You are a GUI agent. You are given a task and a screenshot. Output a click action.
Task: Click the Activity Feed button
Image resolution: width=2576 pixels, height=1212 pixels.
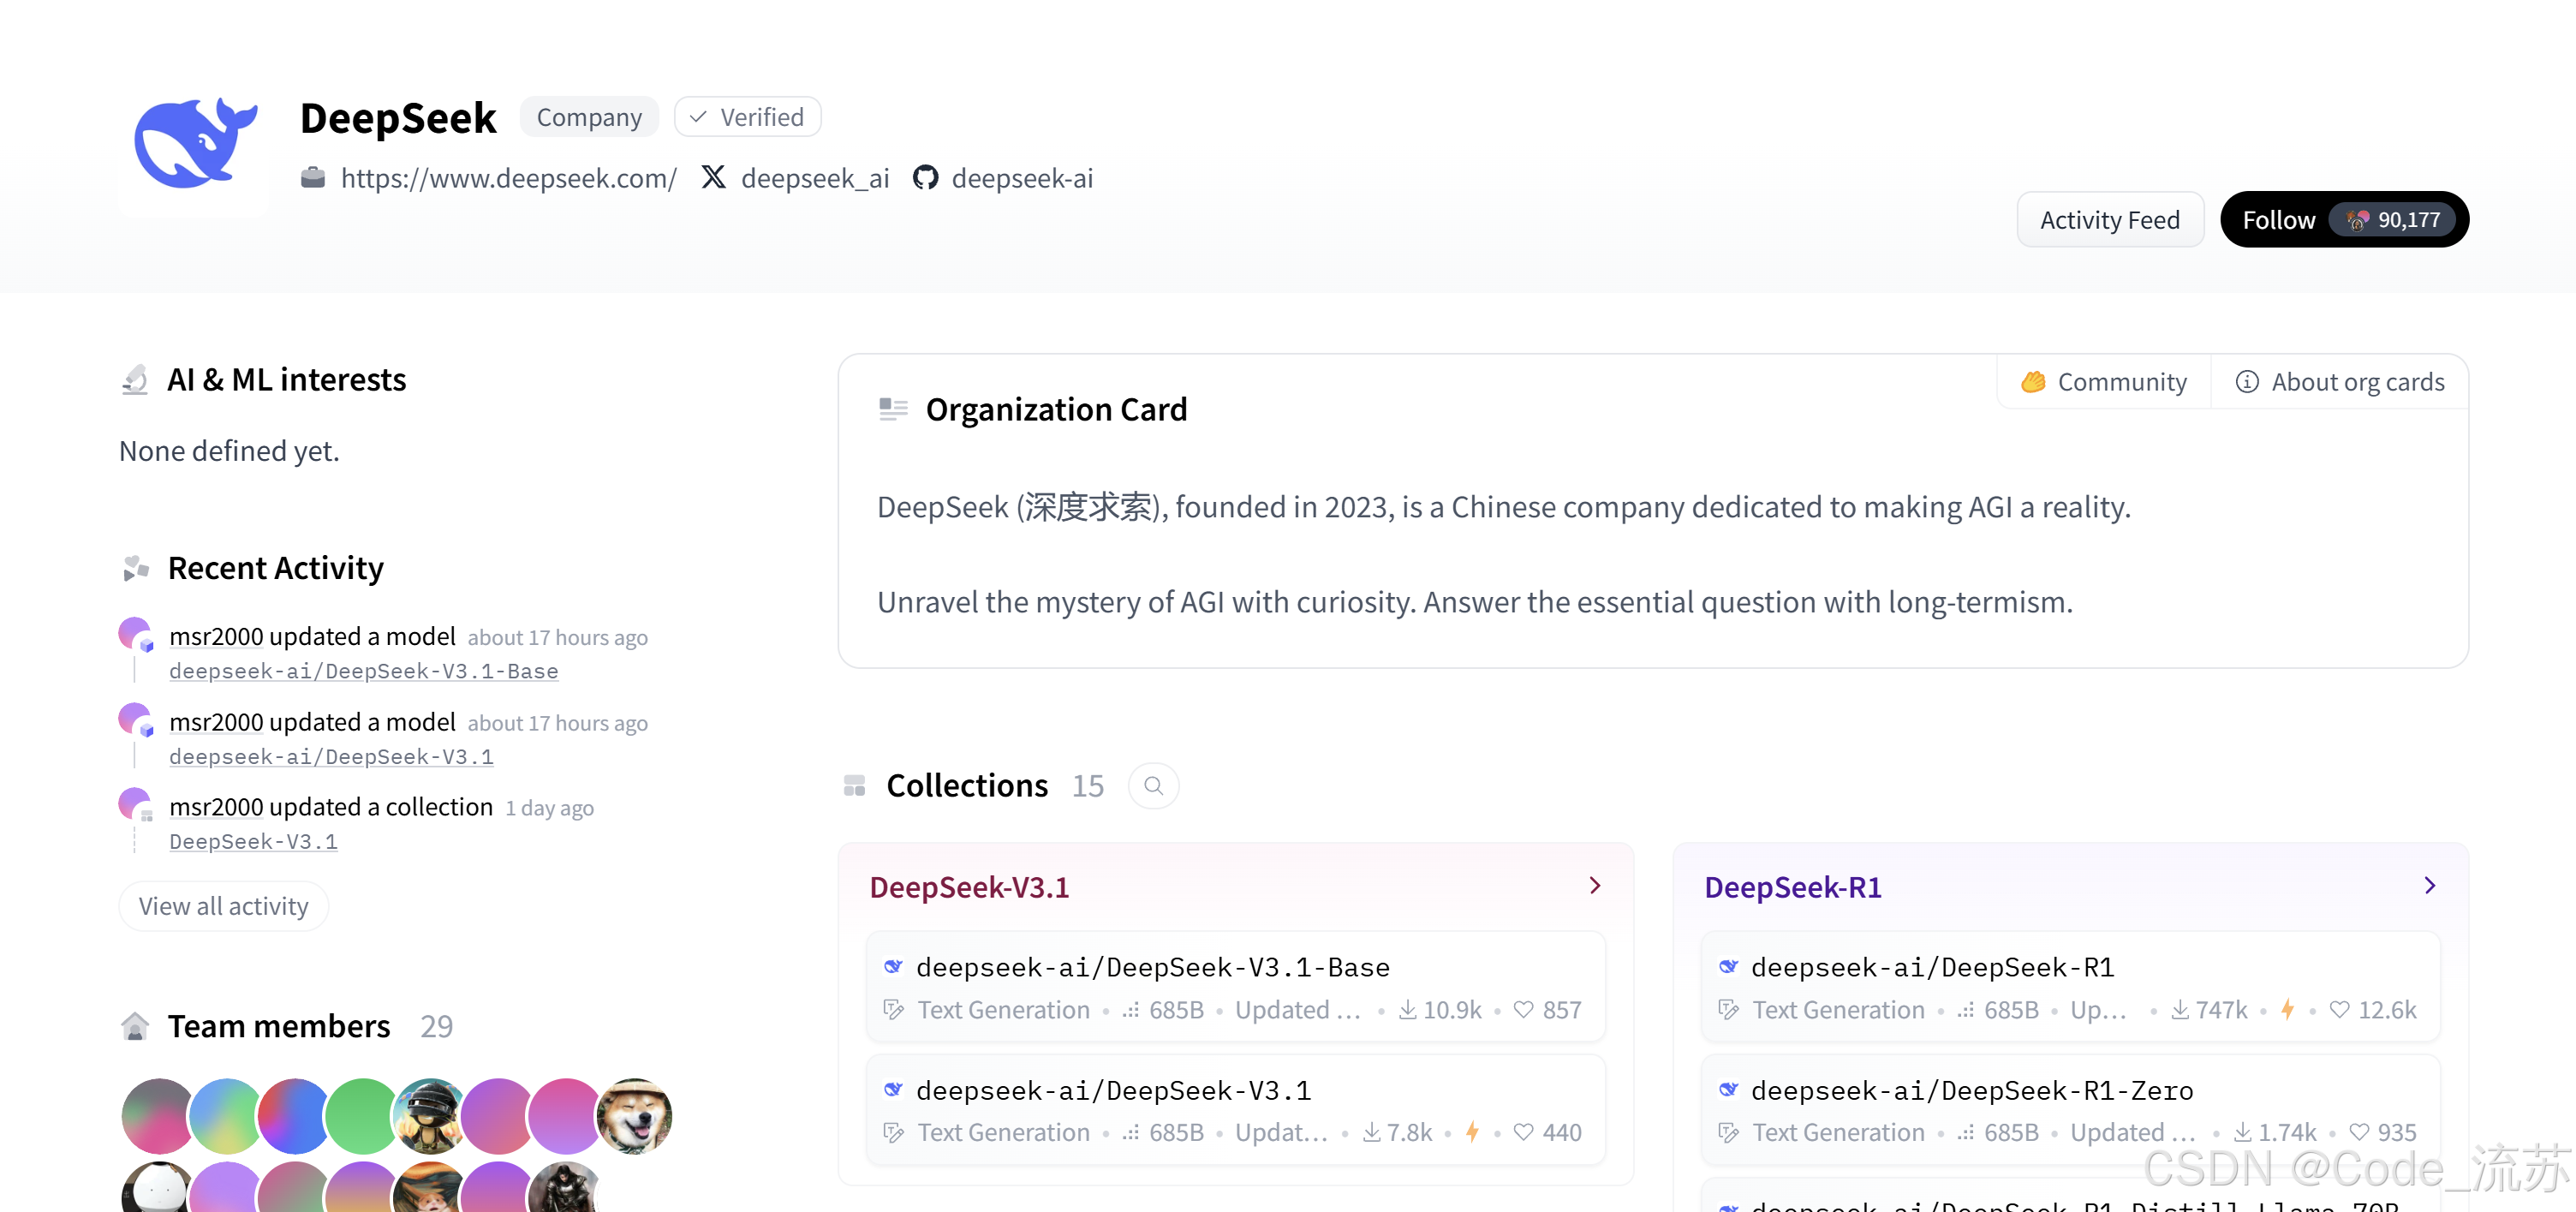(x=2110, y=220)
